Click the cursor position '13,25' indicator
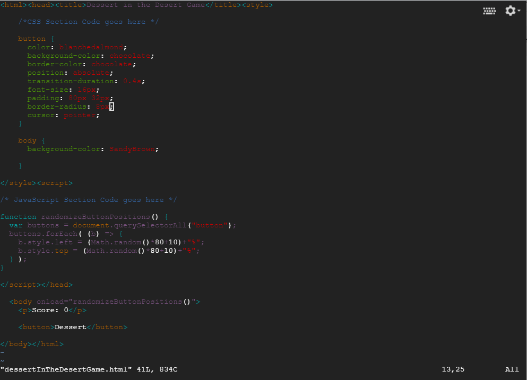Image resolution: width=527 pixels, height=380 pixels. point(453,369)
